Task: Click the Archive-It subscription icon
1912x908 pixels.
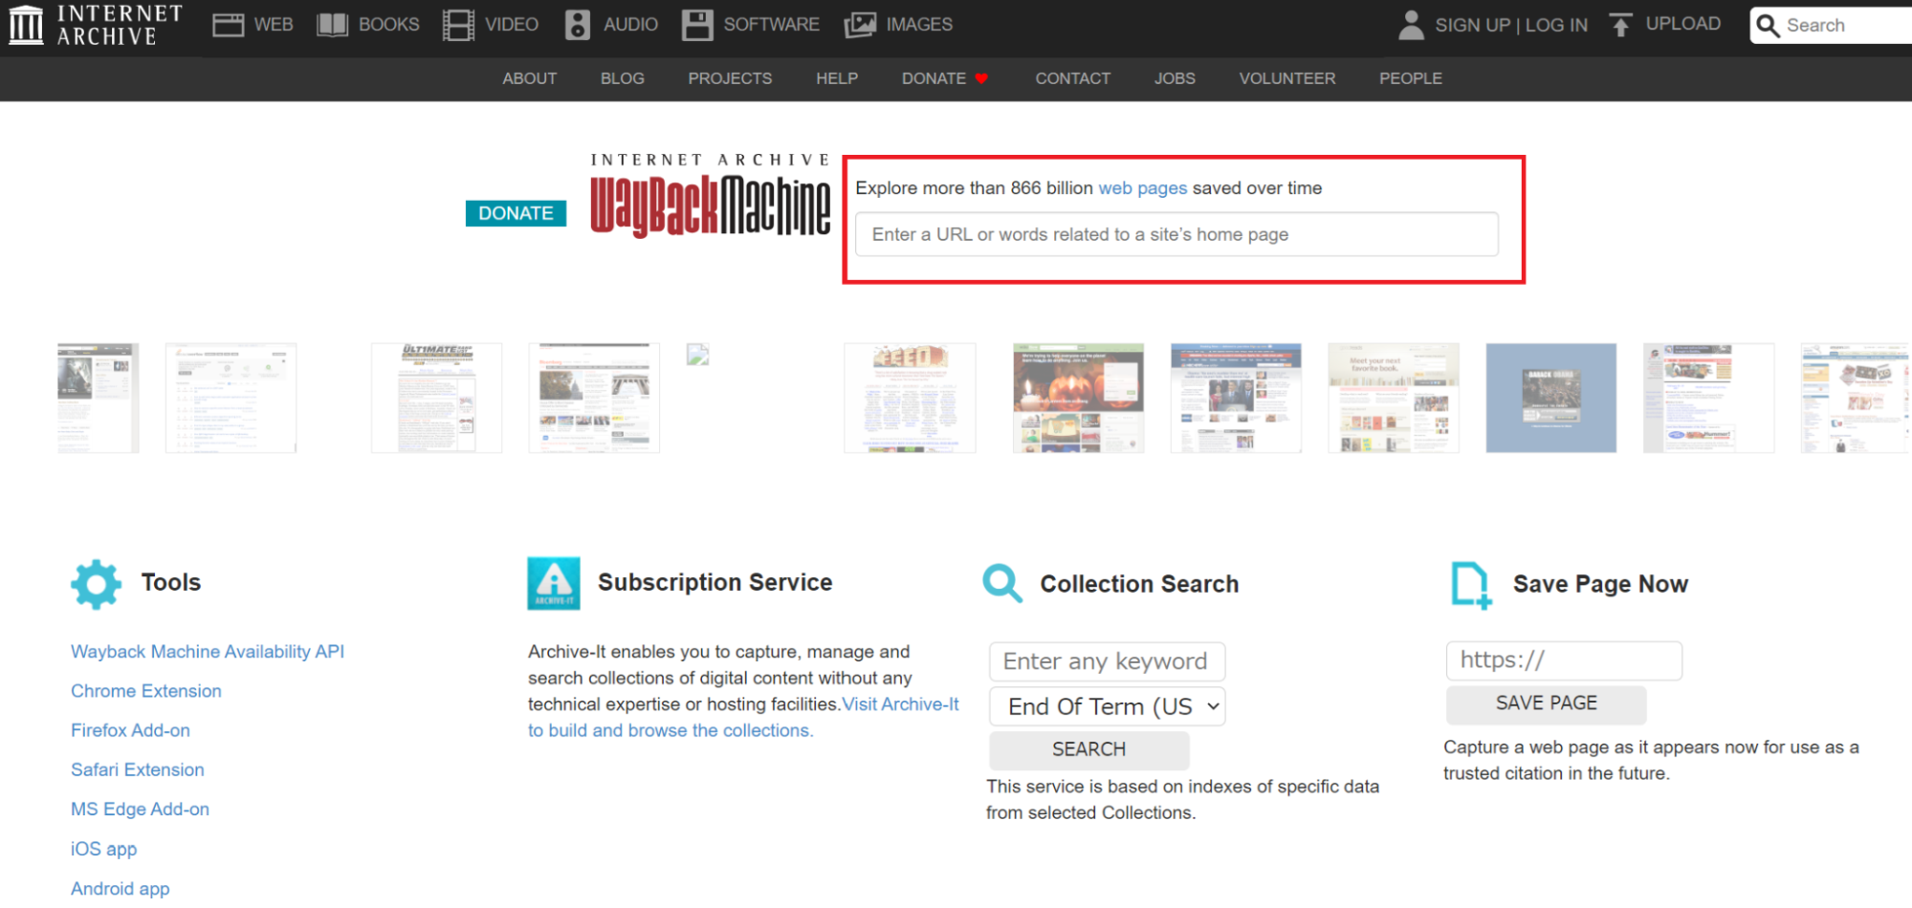Action: (x=554, y=583)
